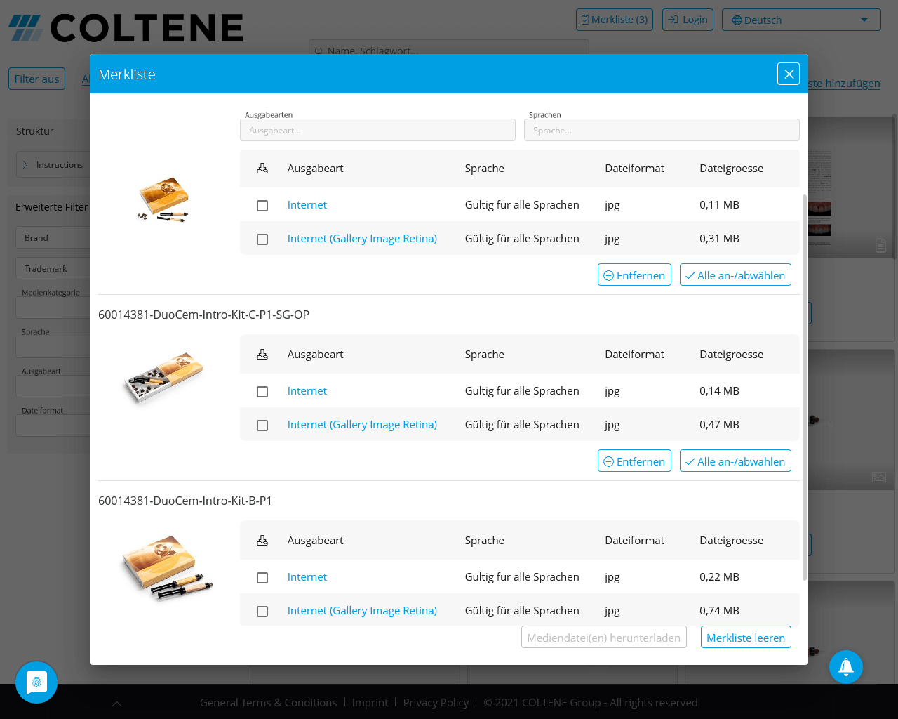Viewport: 898px width, 719px height.
Task: Click thumbnail of DuoCem-Intro-Kit-B-P1
Action: [x=167, y=567]
